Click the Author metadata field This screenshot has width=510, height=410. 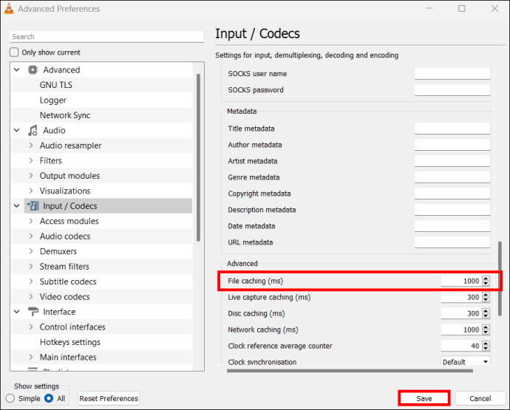pos(452,145)
